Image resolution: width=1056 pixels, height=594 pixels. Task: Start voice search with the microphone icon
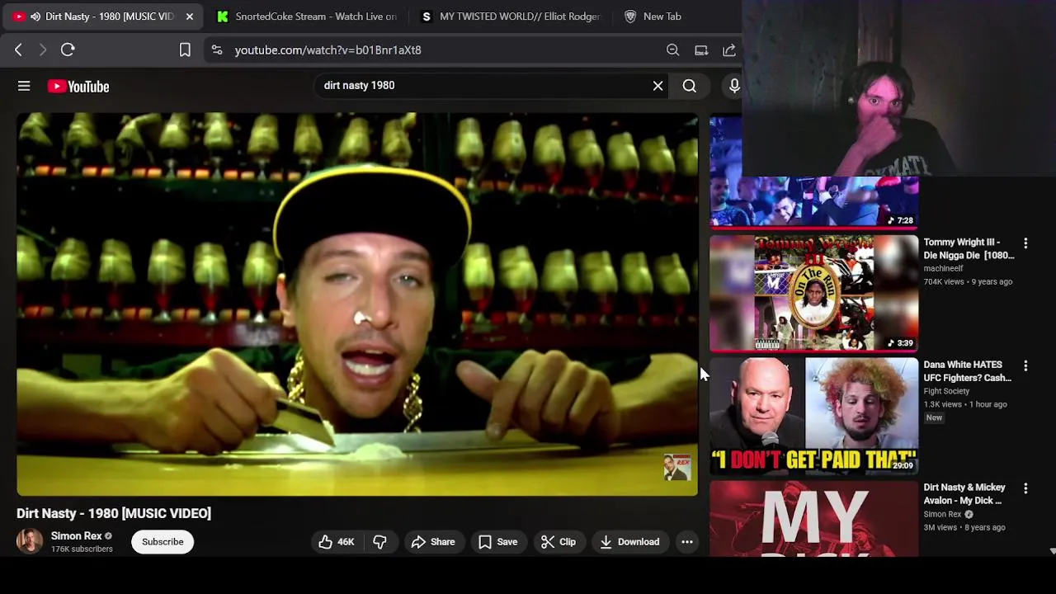coord(734,86)
